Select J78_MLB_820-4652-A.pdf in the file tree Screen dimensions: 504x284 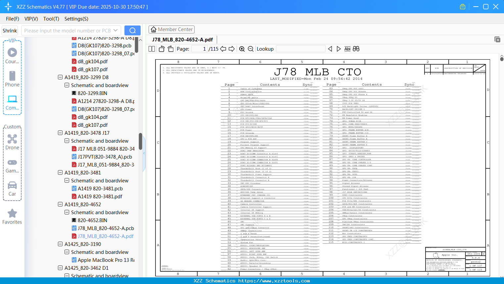pyautogui.click(x=106, y=236)
